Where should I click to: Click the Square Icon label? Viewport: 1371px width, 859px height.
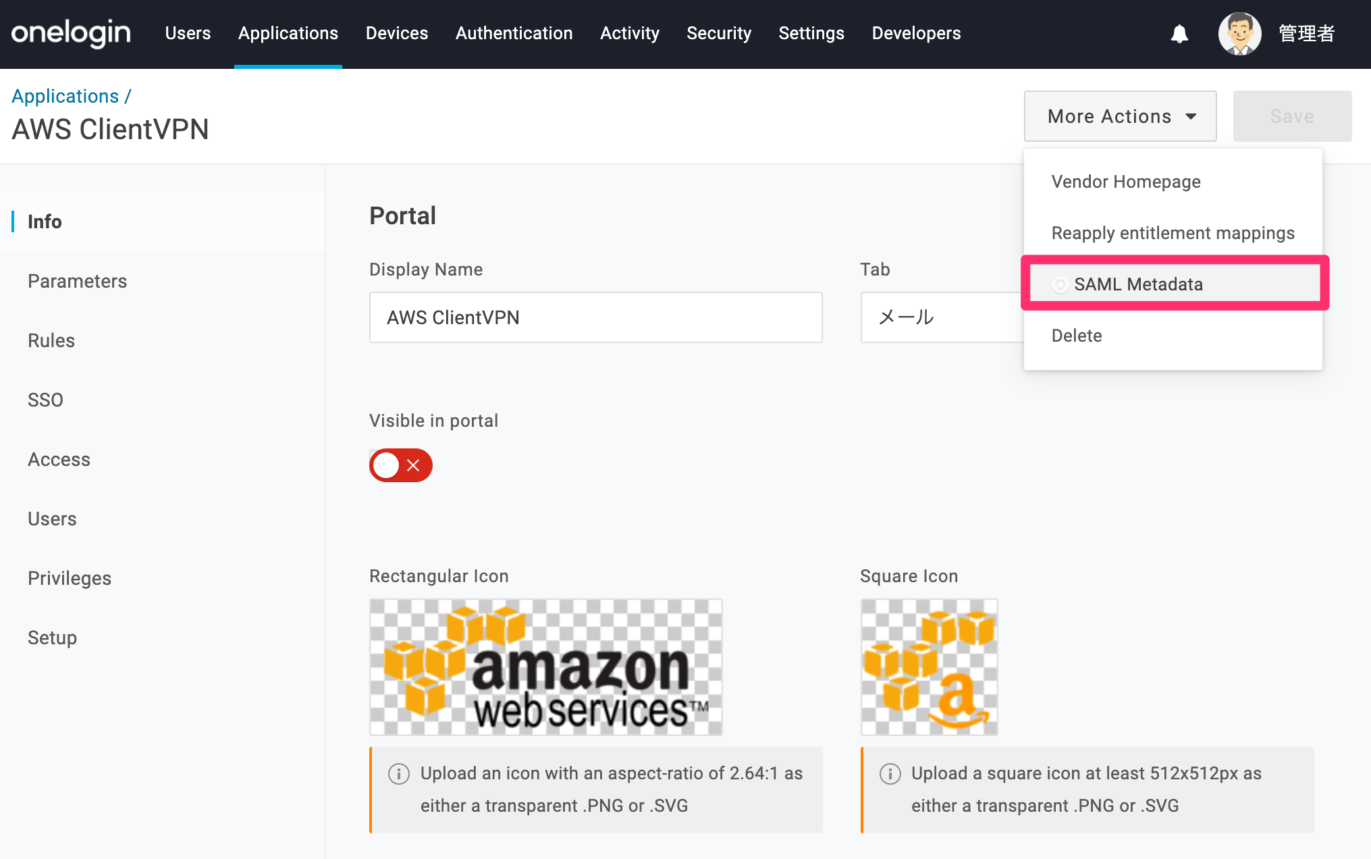coord(909,576)
